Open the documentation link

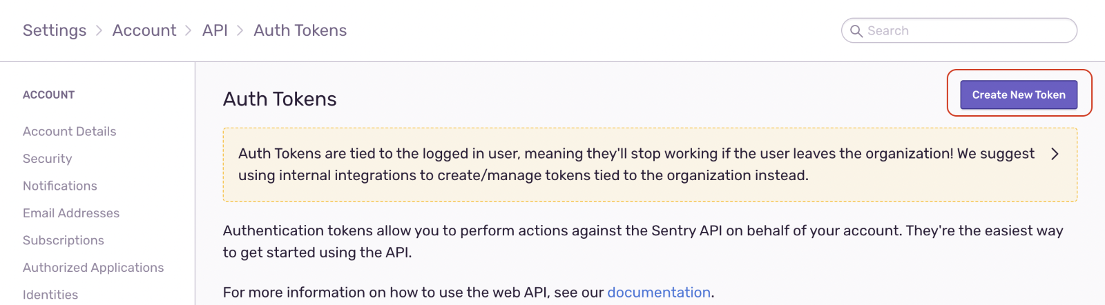[x=659, y=293]
